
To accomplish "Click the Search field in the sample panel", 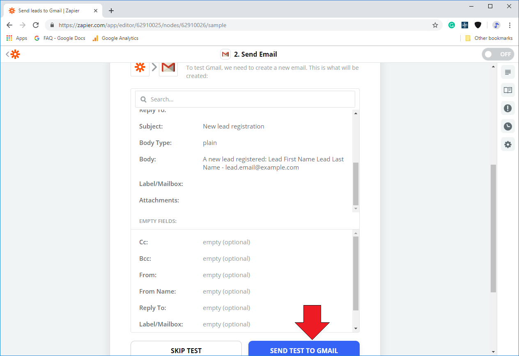I will [x=245, y=99].
